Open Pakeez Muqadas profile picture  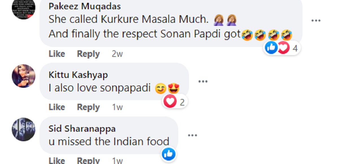pos(23,8)
